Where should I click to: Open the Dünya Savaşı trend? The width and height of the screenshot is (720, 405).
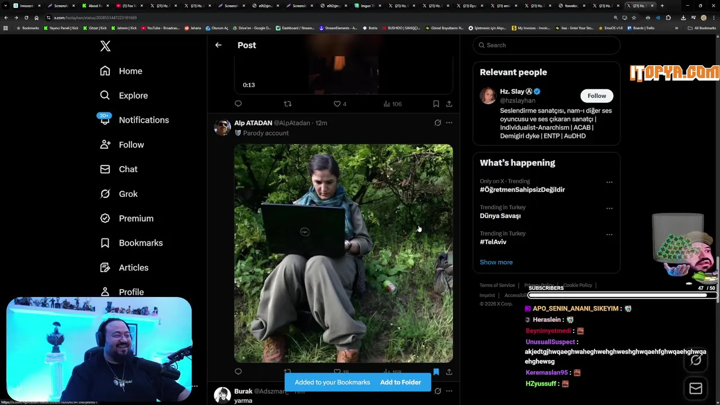tap(500, 216)
